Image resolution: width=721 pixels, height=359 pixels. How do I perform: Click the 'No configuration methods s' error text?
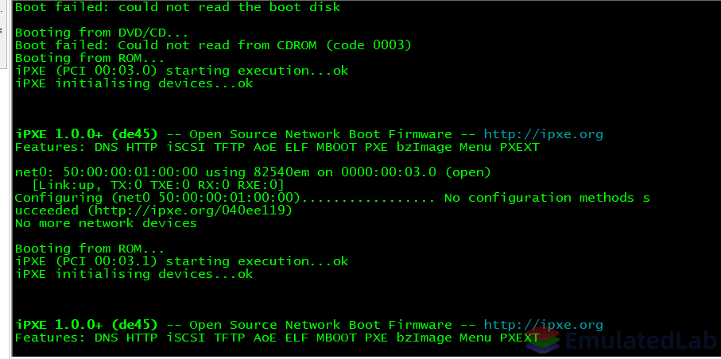click(x=547, y=198)
